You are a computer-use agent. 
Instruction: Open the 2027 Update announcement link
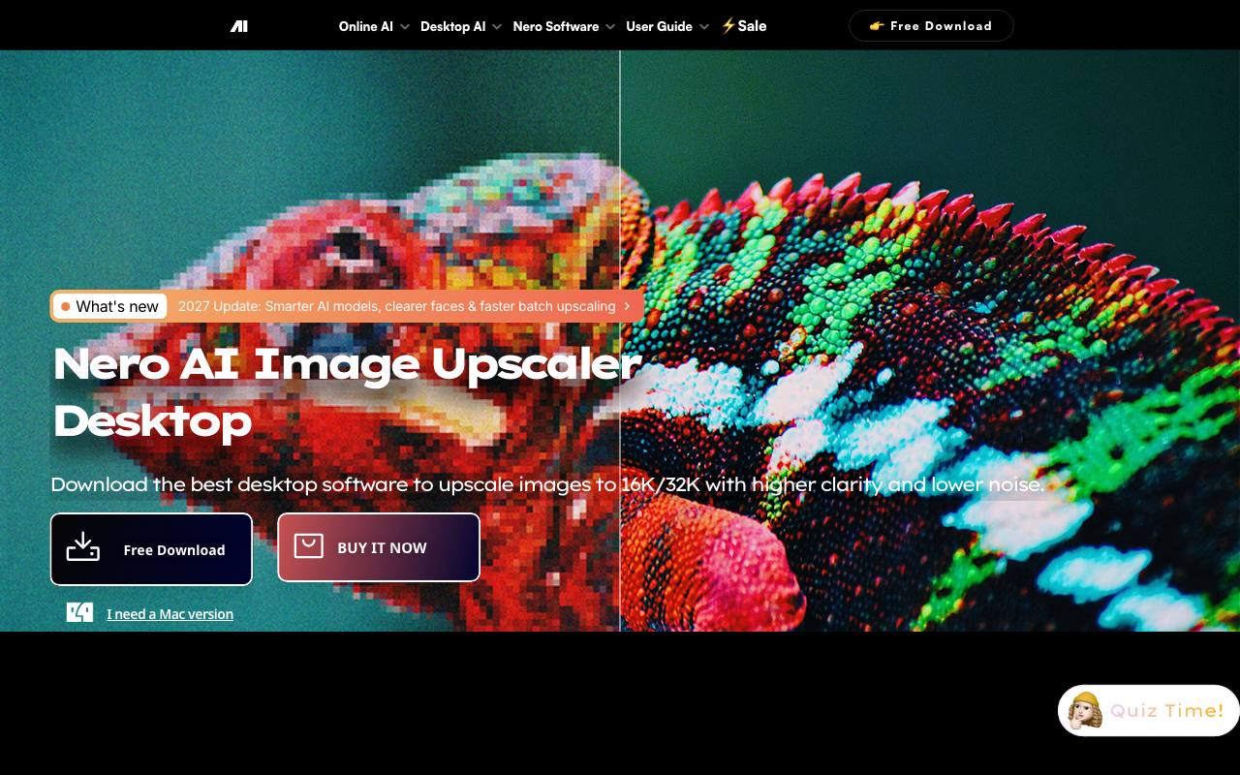click(397, 306)
